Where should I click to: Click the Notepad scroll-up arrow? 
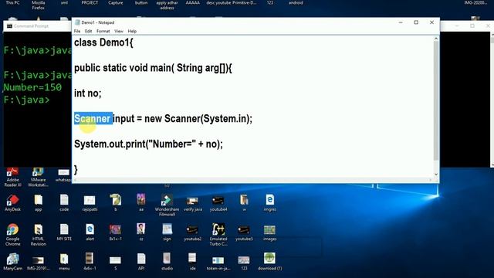(436, 39)
